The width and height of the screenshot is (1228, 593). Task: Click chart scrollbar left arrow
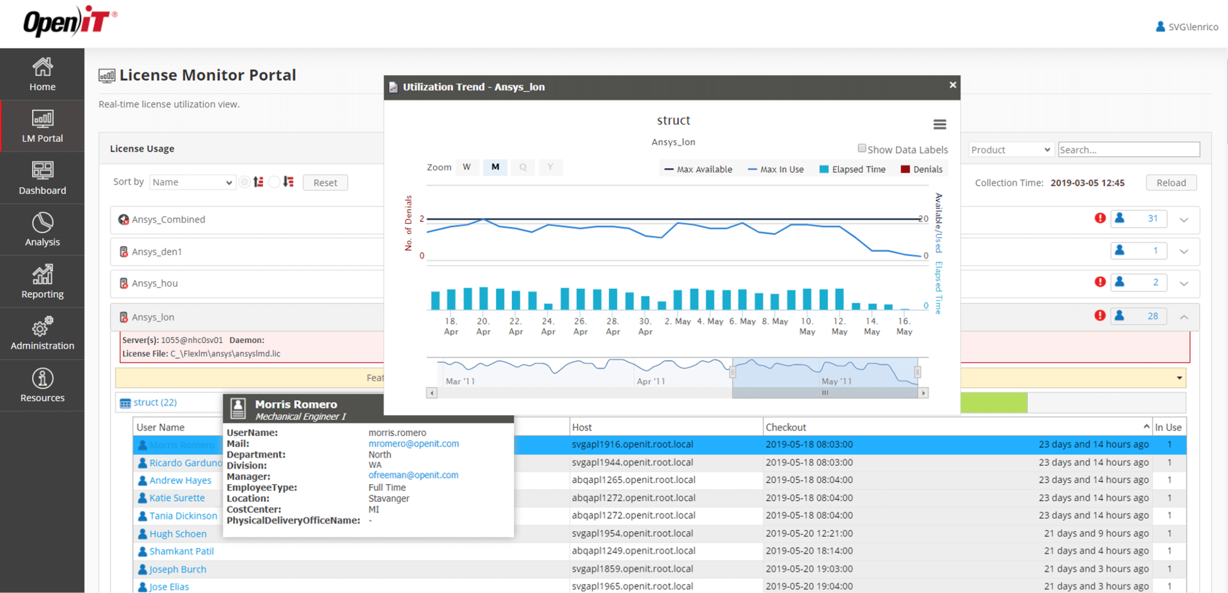point(432,393)
